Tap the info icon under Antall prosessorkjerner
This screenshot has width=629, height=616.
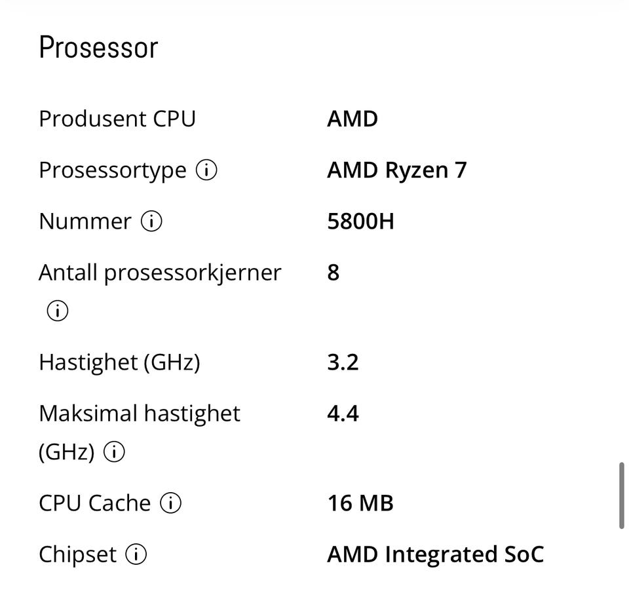(57, 311)
